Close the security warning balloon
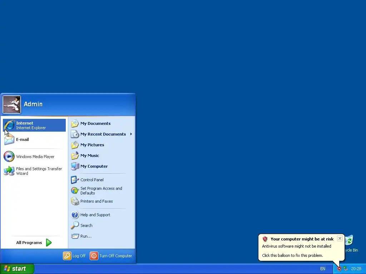 point(340,238)
